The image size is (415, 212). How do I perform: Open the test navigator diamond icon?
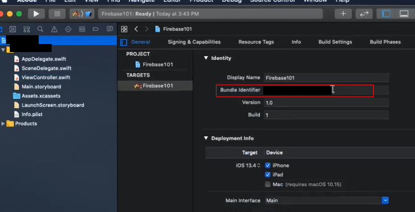(x=68, y=29)
